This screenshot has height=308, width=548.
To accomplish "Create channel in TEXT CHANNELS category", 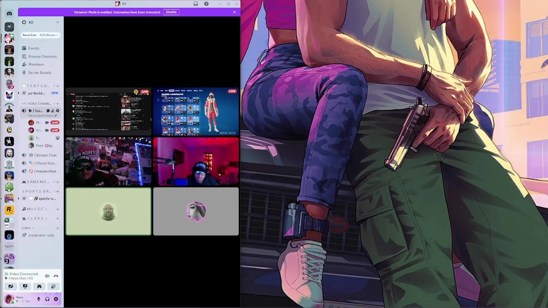I will [58, 86].
